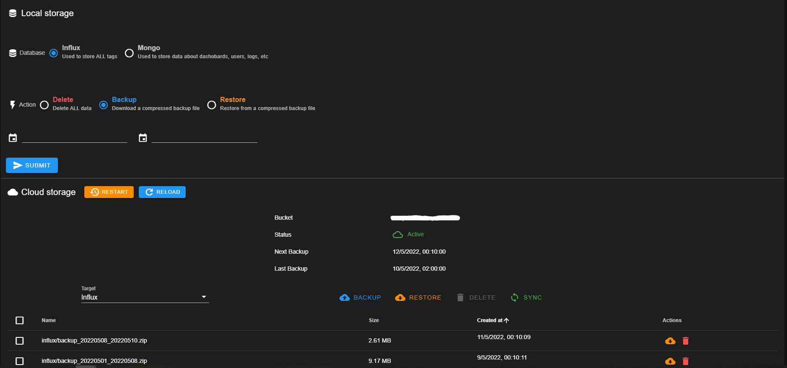This screenshot has height=368, width=787.
Task: Download backup_20220508_20220510.zip using cloud icon
Action: point(670,341)
